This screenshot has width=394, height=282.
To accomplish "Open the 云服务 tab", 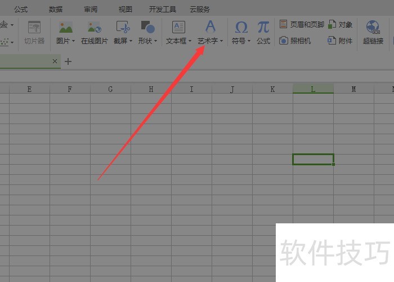I will [x=200, y=10].
